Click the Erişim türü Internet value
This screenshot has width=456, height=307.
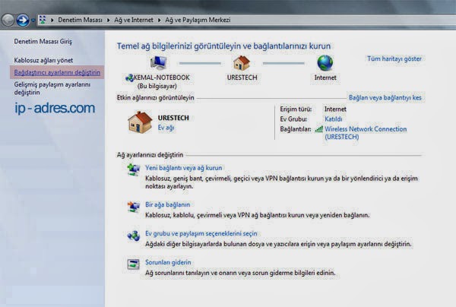[335, 109]
